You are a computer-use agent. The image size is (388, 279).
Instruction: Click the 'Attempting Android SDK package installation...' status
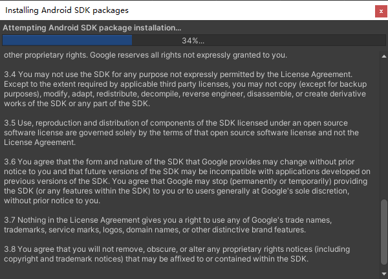[x=92, y=28]
